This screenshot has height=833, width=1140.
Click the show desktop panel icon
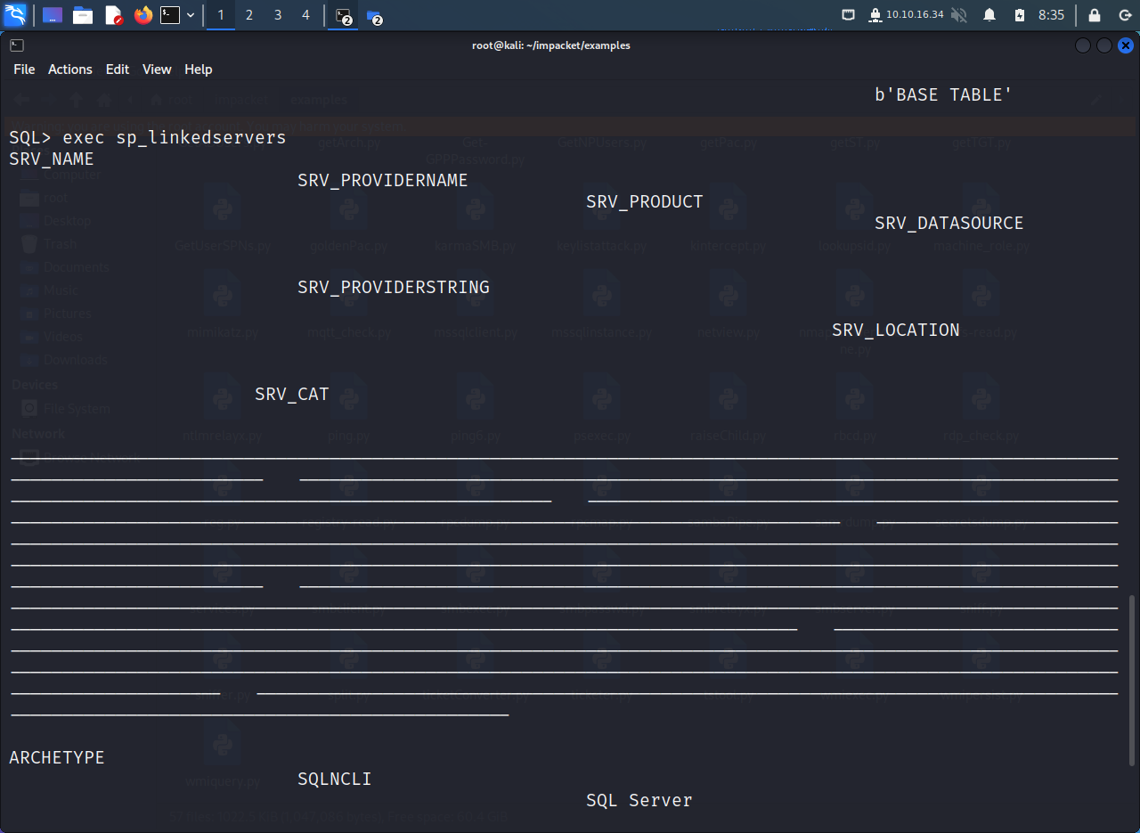(53, 15)
